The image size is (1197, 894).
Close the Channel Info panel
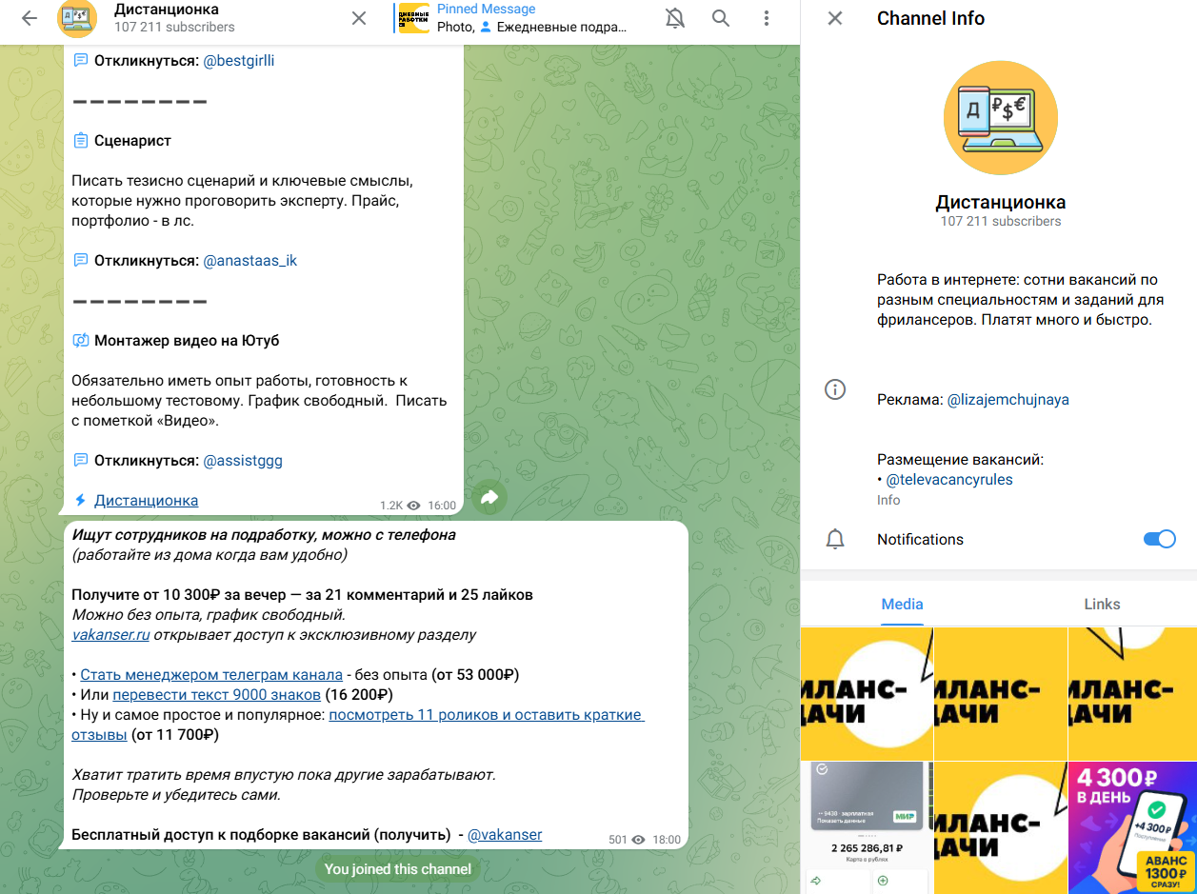click(x=835, y=18)
